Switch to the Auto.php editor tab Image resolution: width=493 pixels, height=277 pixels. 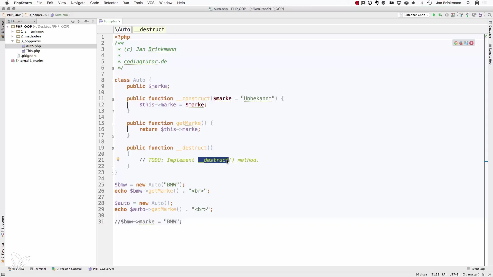click(110, 21)
